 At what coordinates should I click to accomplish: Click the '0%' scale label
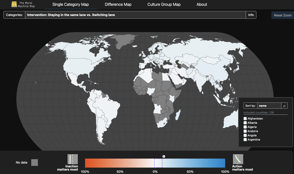click(x=155, y=172)
